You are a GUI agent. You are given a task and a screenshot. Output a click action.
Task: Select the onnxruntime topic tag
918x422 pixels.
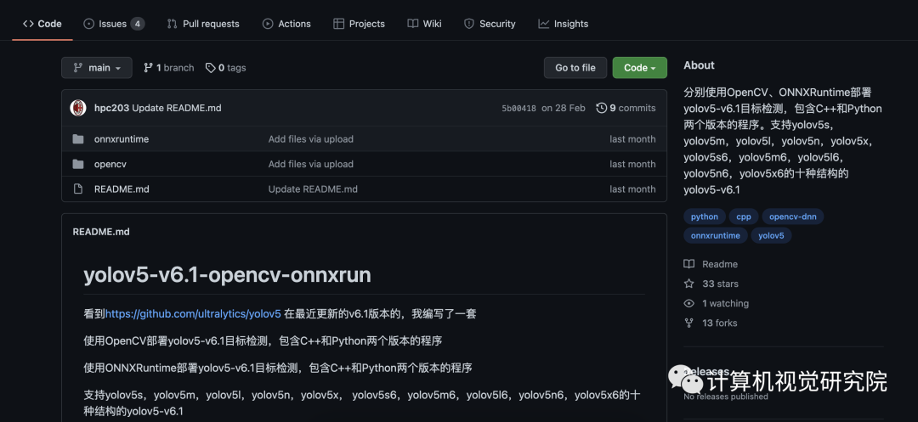(x=716, y=235)
